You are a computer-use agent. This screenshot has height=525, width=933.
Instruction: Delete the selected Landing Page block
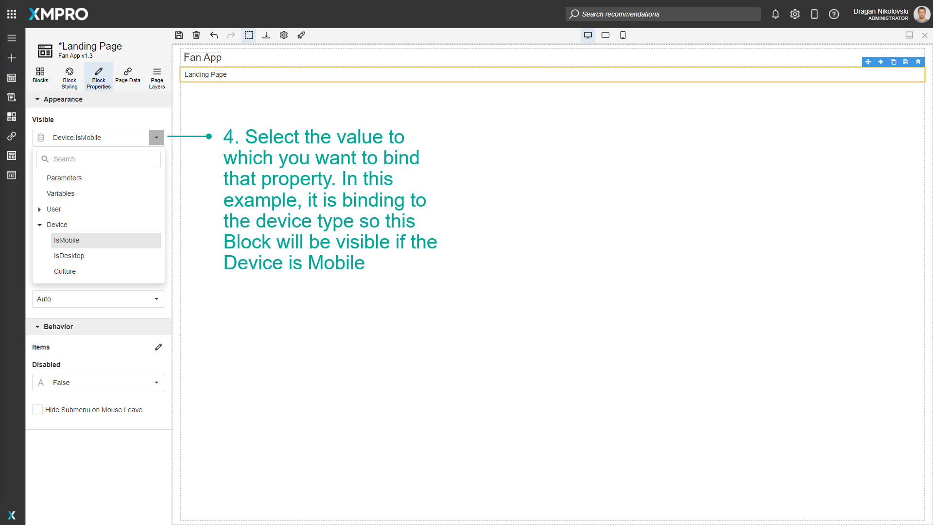point(917,62)
